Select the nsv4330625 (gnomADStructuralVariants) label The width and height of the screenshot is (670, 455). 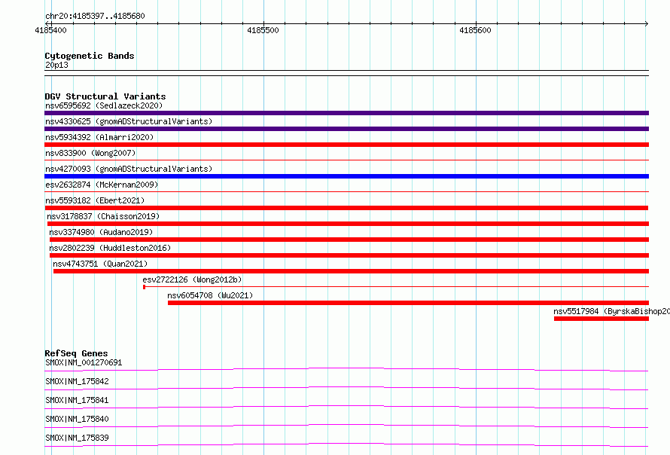(129, 121)
